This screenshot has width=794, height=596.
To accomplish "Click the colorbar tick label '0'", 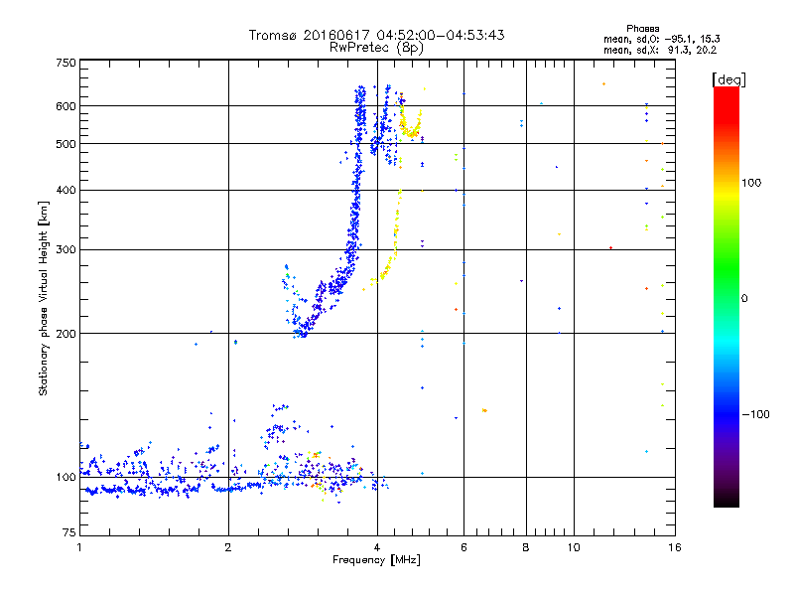I will [744, 299].
